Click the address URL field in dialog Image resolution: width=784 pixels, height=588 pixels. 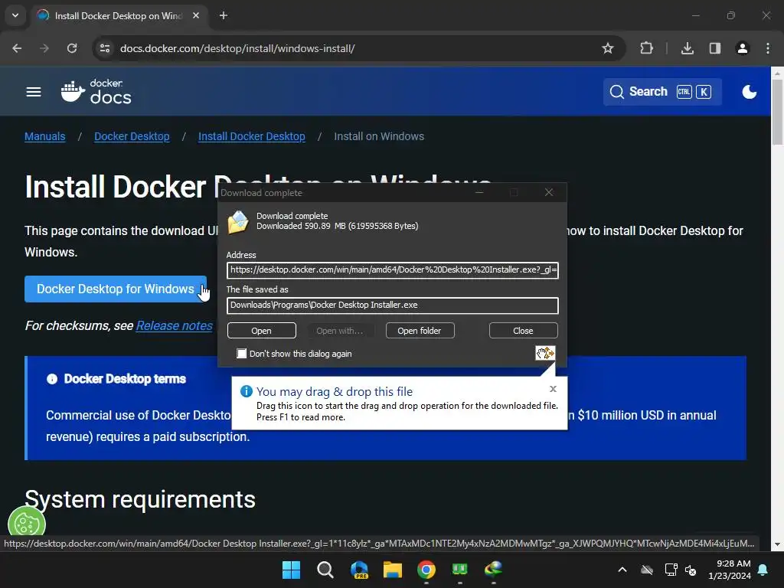click(x=393, y=270)
